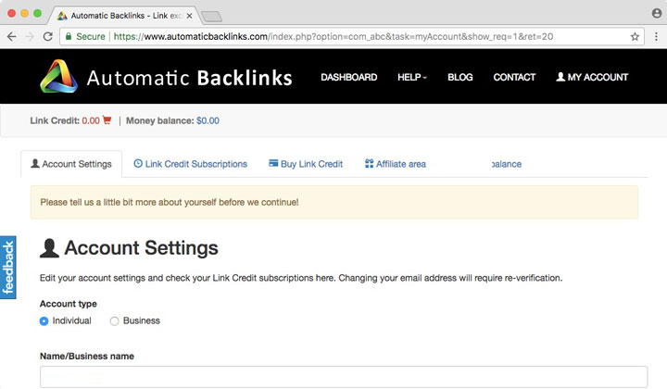Open the Affiliate area tab
The height and width of the screenshot is (389, 667).
[x=396, y=164]
